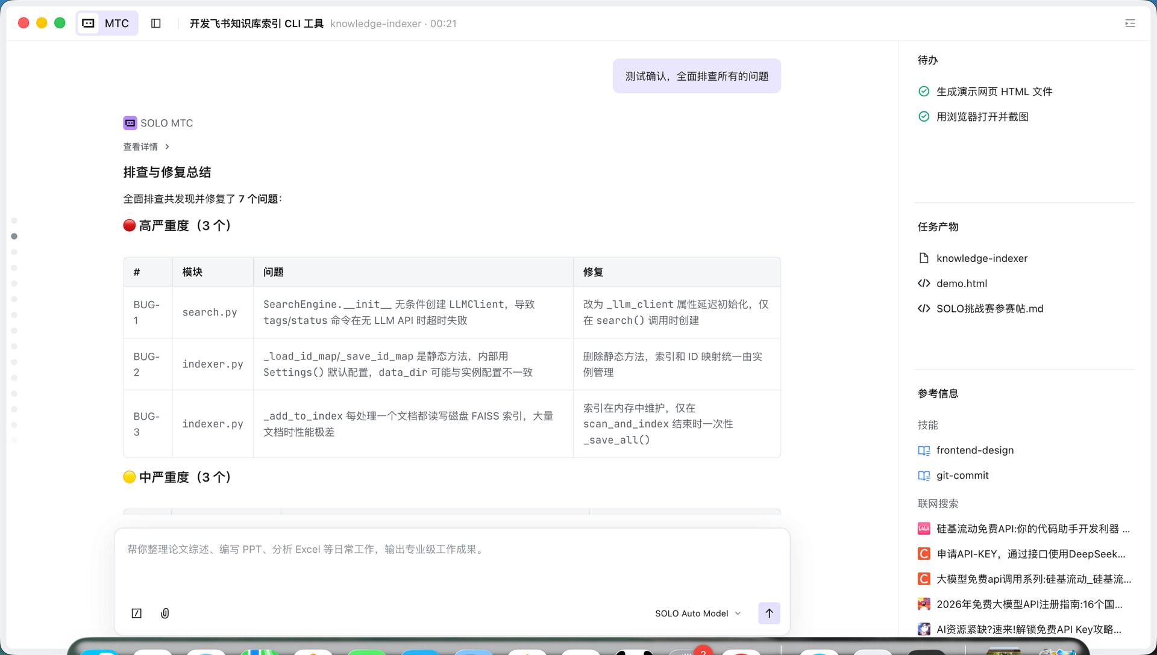Click the attachment paperclip icon
Screen dimensions: 1157x655
165,613
